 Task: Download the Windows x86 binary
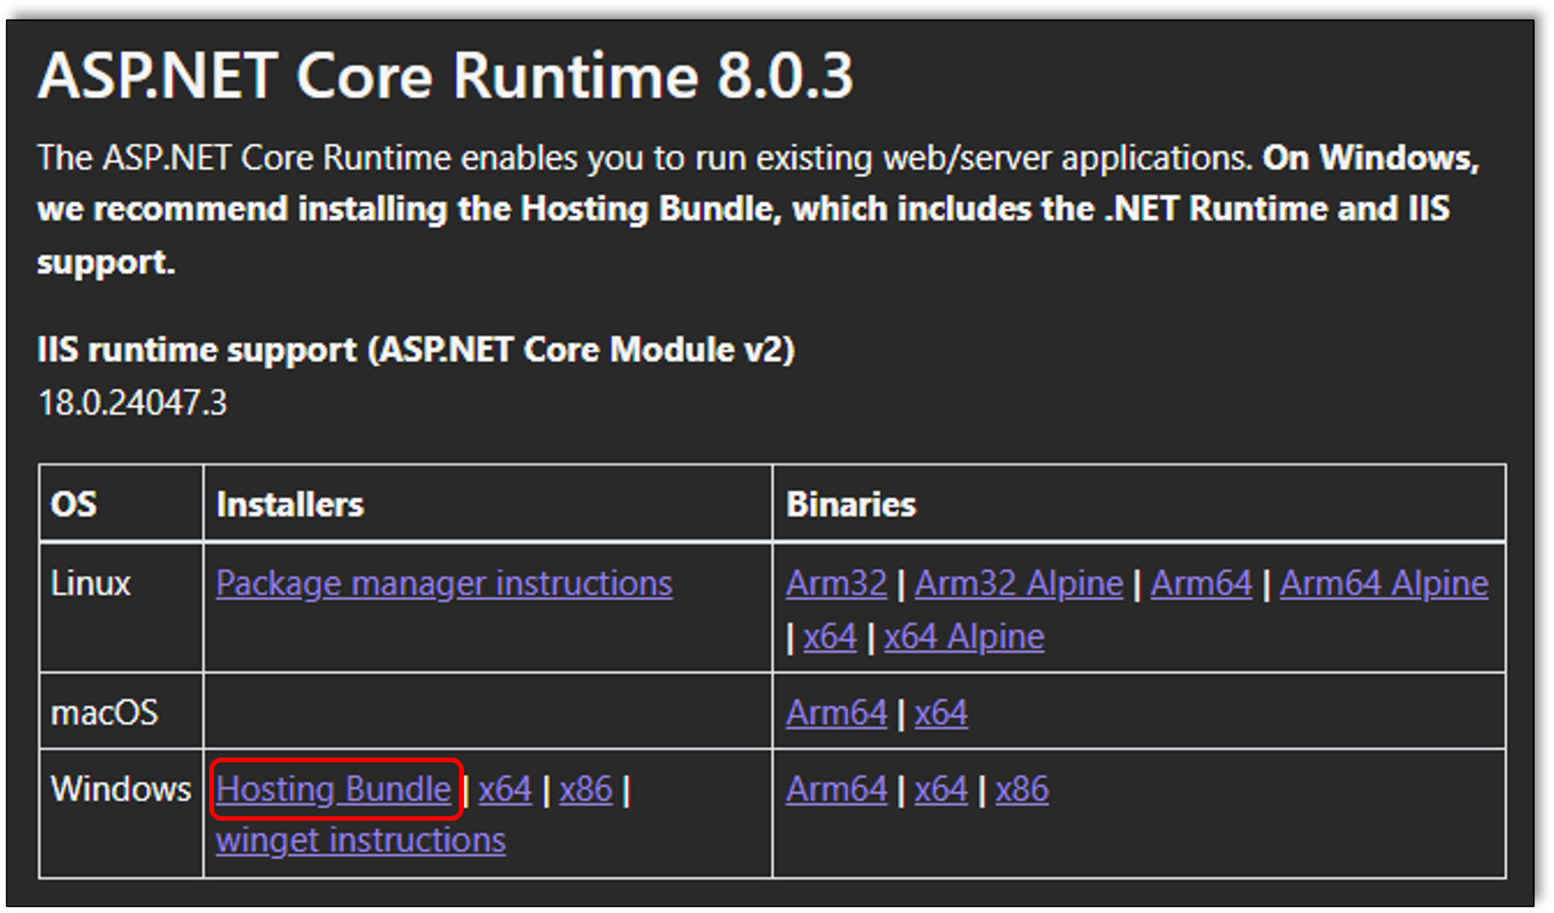tap(1022, 789)
